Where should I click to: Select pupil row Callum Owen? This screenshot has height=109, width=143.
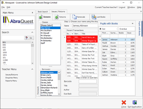click(x=118, y=72)
